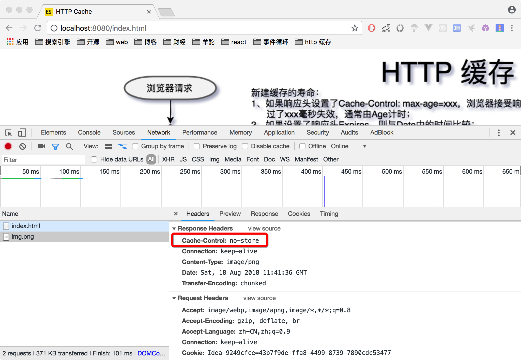Toggle the network filter funnel icon
Screen dimensions: 521x360
[x=55, y=146]
